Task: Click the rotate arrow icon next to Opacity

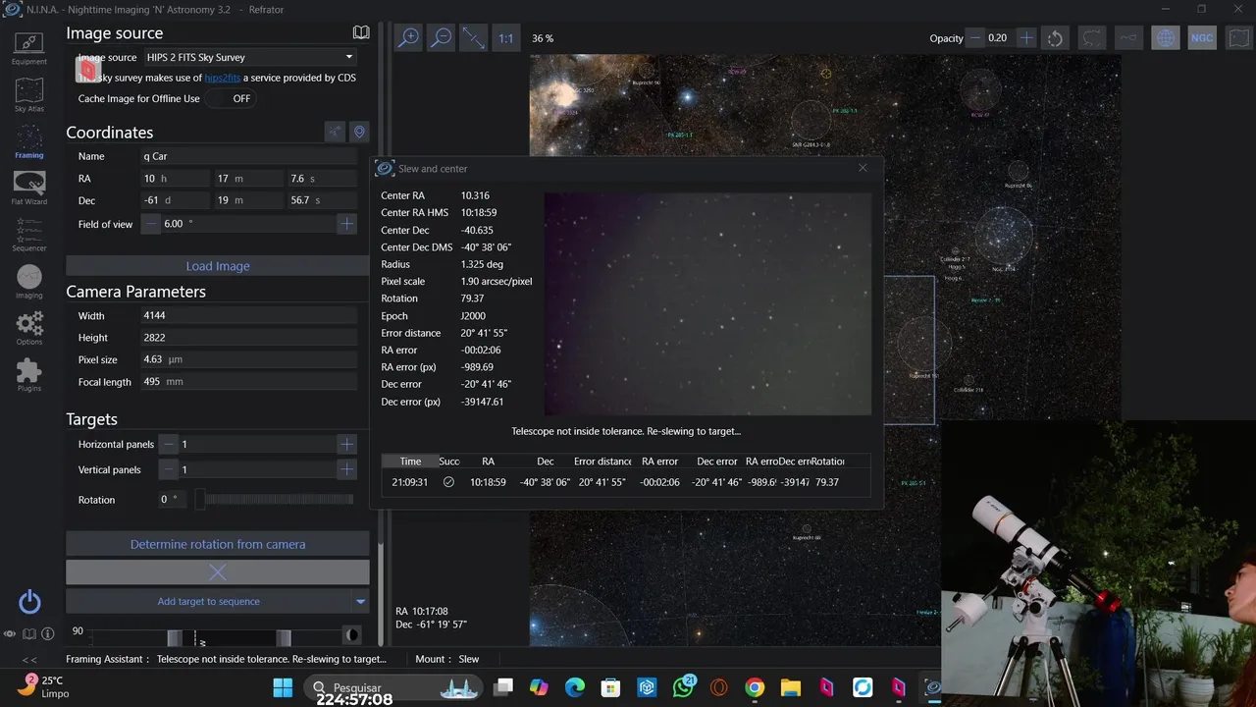Action: pos(1055,38)
